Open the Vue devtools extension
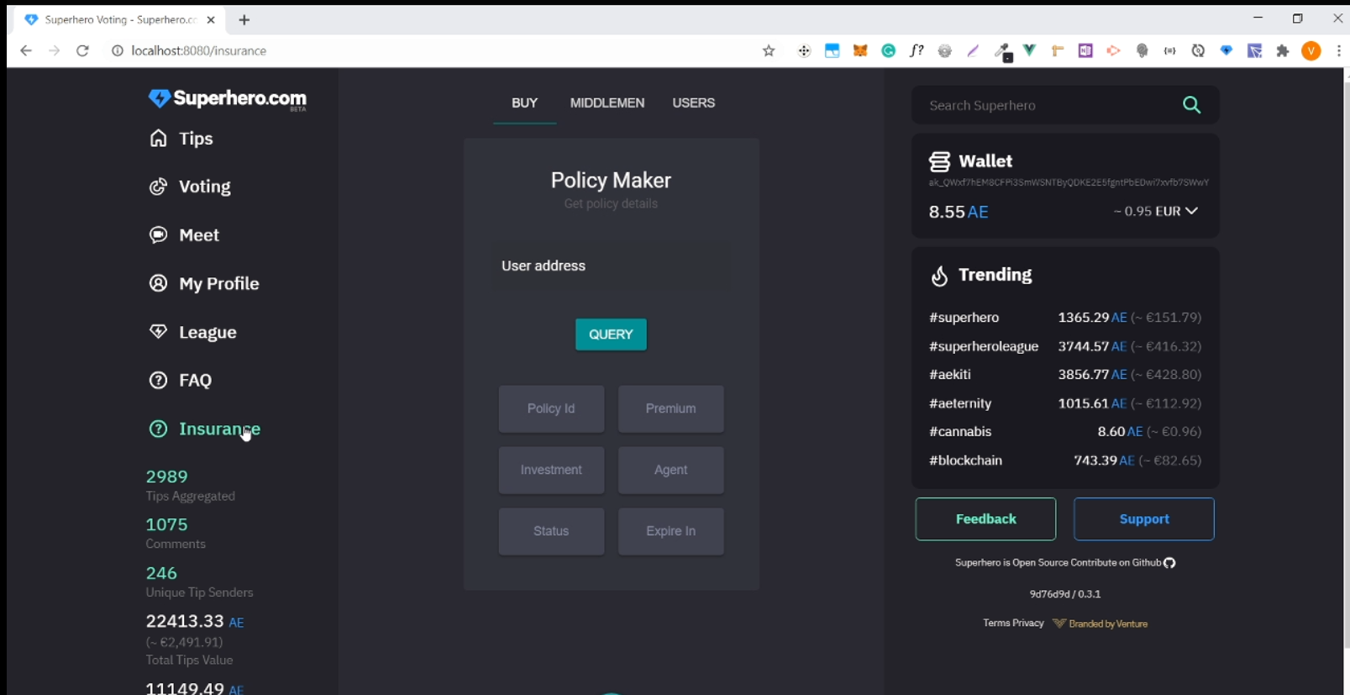1350x695 pixels. [1030, 51]
